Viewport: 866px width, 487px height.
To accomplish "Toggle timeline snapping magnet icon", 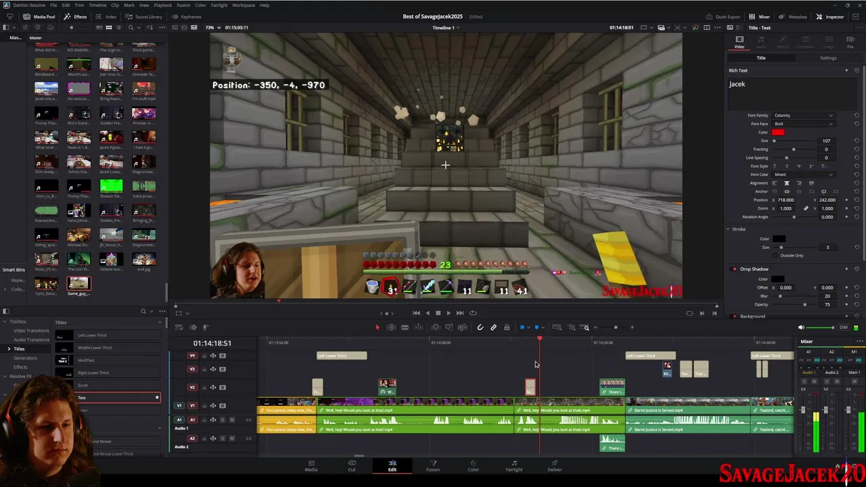I will coord(480,327).
